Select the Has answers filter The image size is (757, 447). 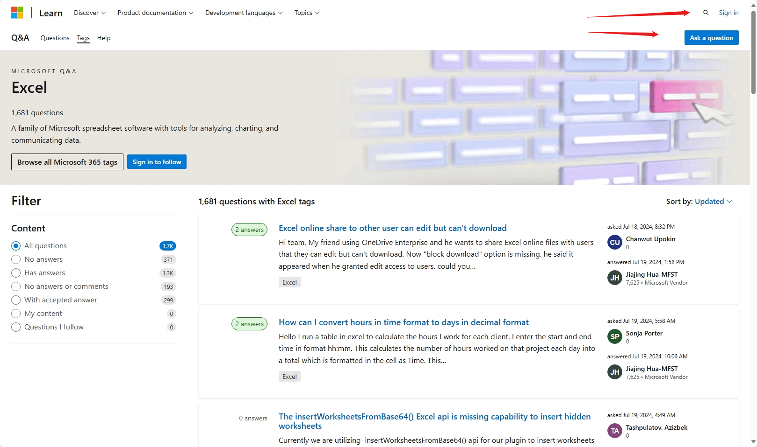click(x=16, y=273)
